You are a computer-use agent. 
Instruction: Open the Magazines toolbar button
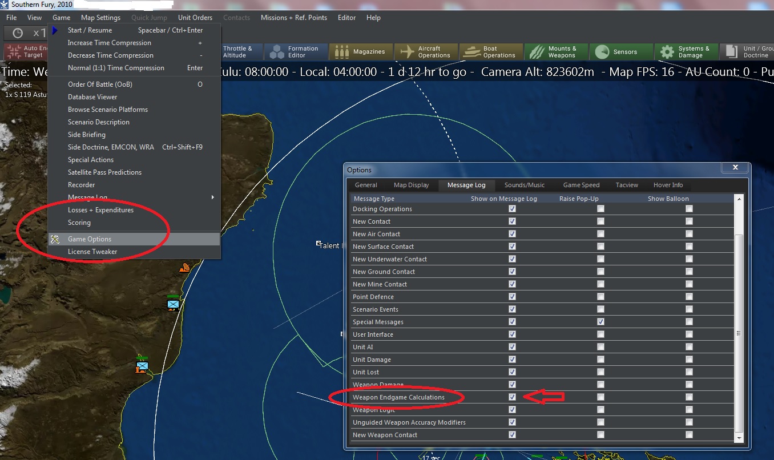click(x=361, y=52)
